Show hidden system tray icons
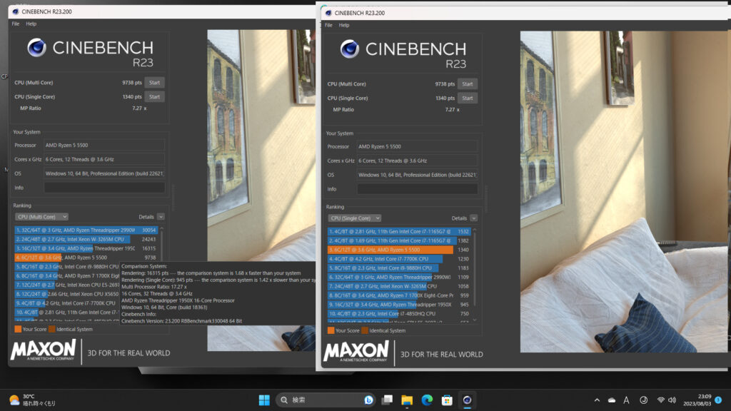The image size is (731, 411). click(x=597, y=400)
